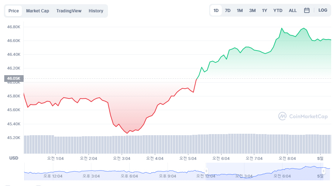Select the 1M time range
The height and width of the screenshot is (186, 334).
click(240, 11)
